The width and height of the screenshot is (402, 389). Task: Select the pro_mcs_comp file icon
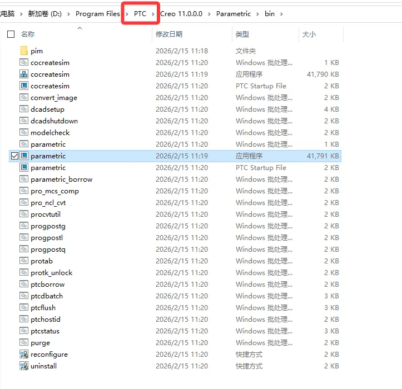24,191
